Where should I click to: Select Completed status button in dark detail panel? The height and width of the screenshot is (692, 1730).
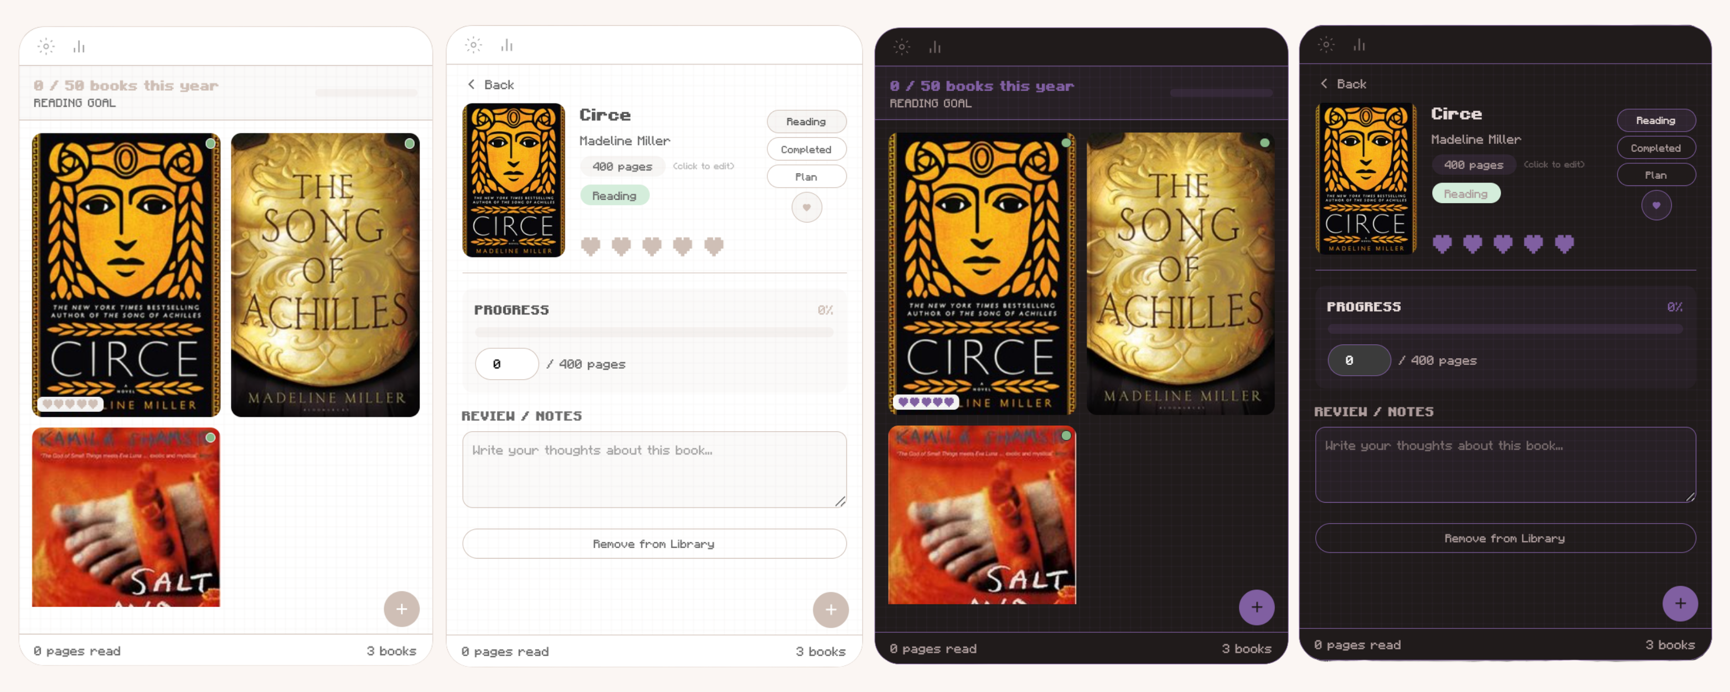point(1656,148)
